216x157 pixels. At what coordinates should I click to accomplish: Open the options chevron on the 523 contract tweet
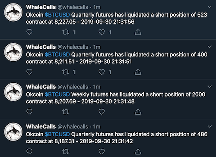point(210,7)
